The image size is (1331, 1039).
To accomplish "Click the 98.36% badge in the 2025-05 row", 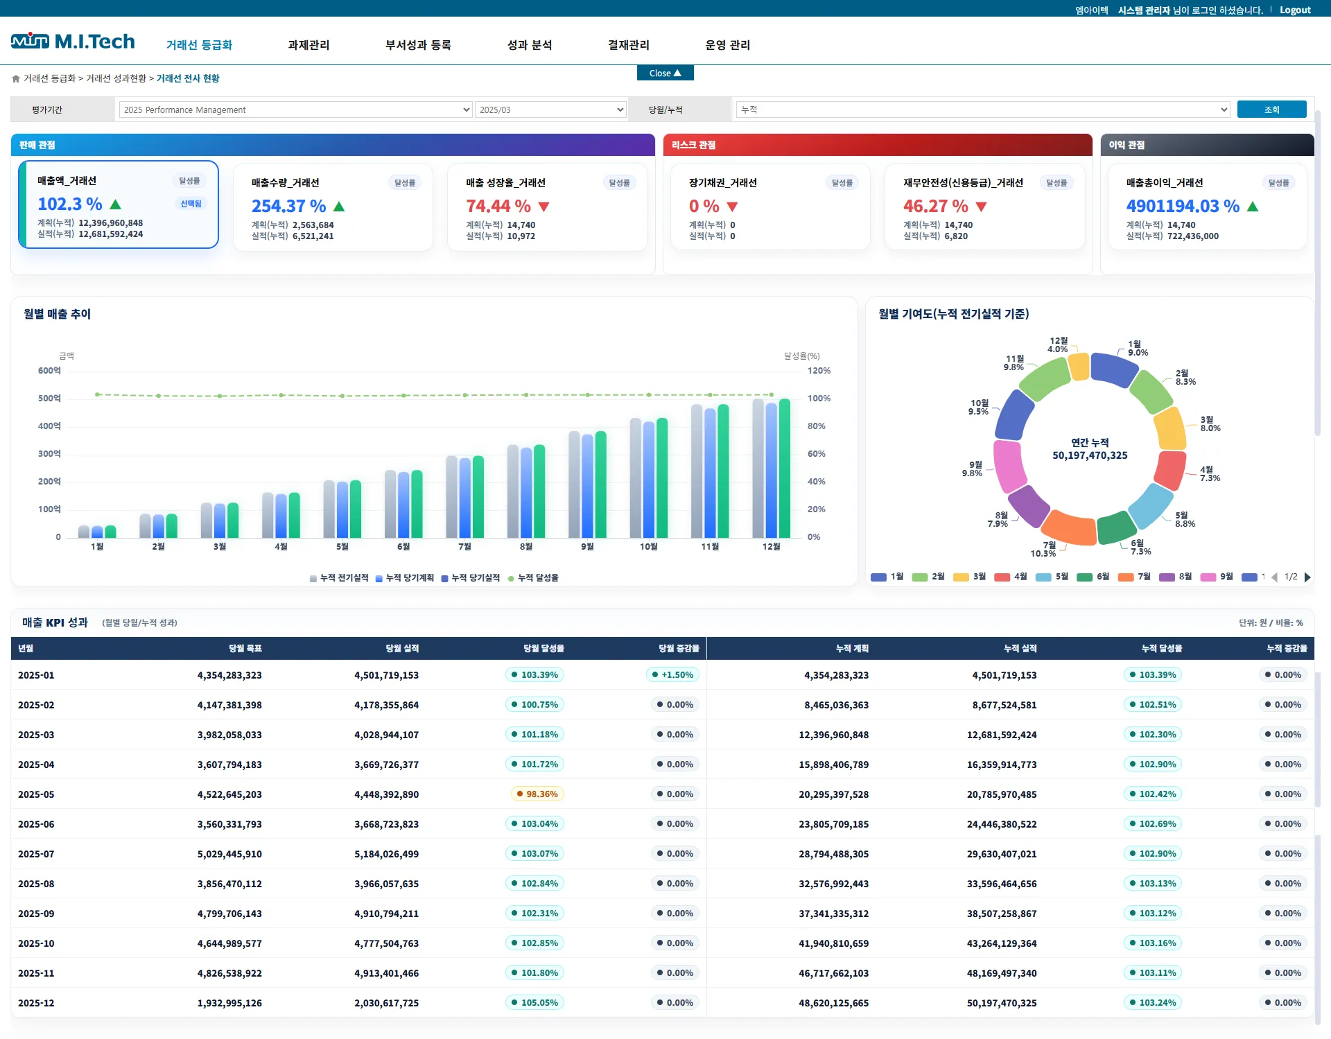I will coord(537,794).
